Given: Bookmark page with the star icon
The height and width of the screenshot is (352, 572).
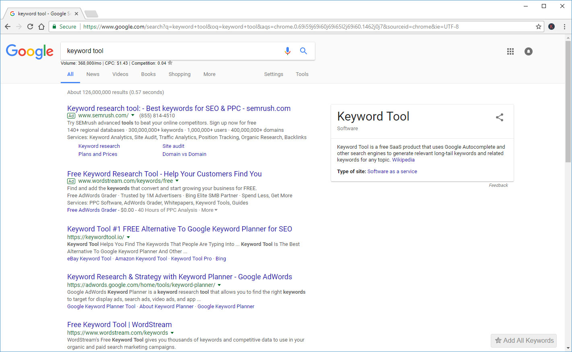Looking at the screenshot, I should 539,27.
